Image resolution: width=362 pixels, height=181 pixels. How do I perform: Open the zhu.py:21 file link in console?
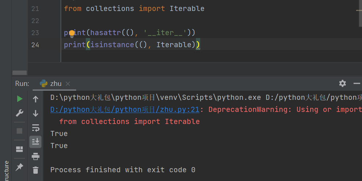125,109
